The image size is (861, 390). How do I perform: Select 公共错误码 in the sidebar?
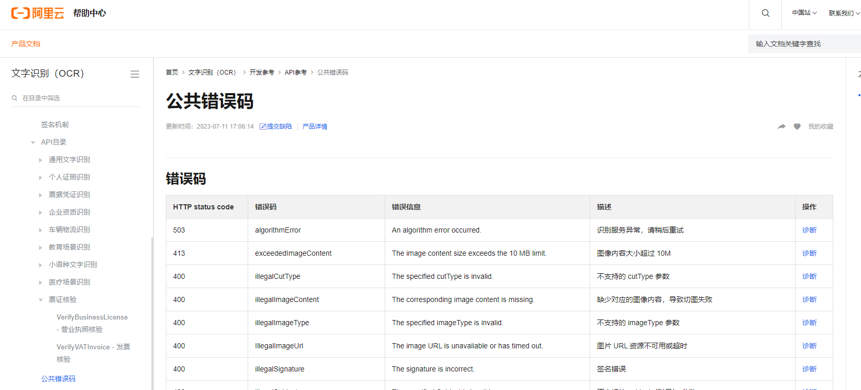58,379
